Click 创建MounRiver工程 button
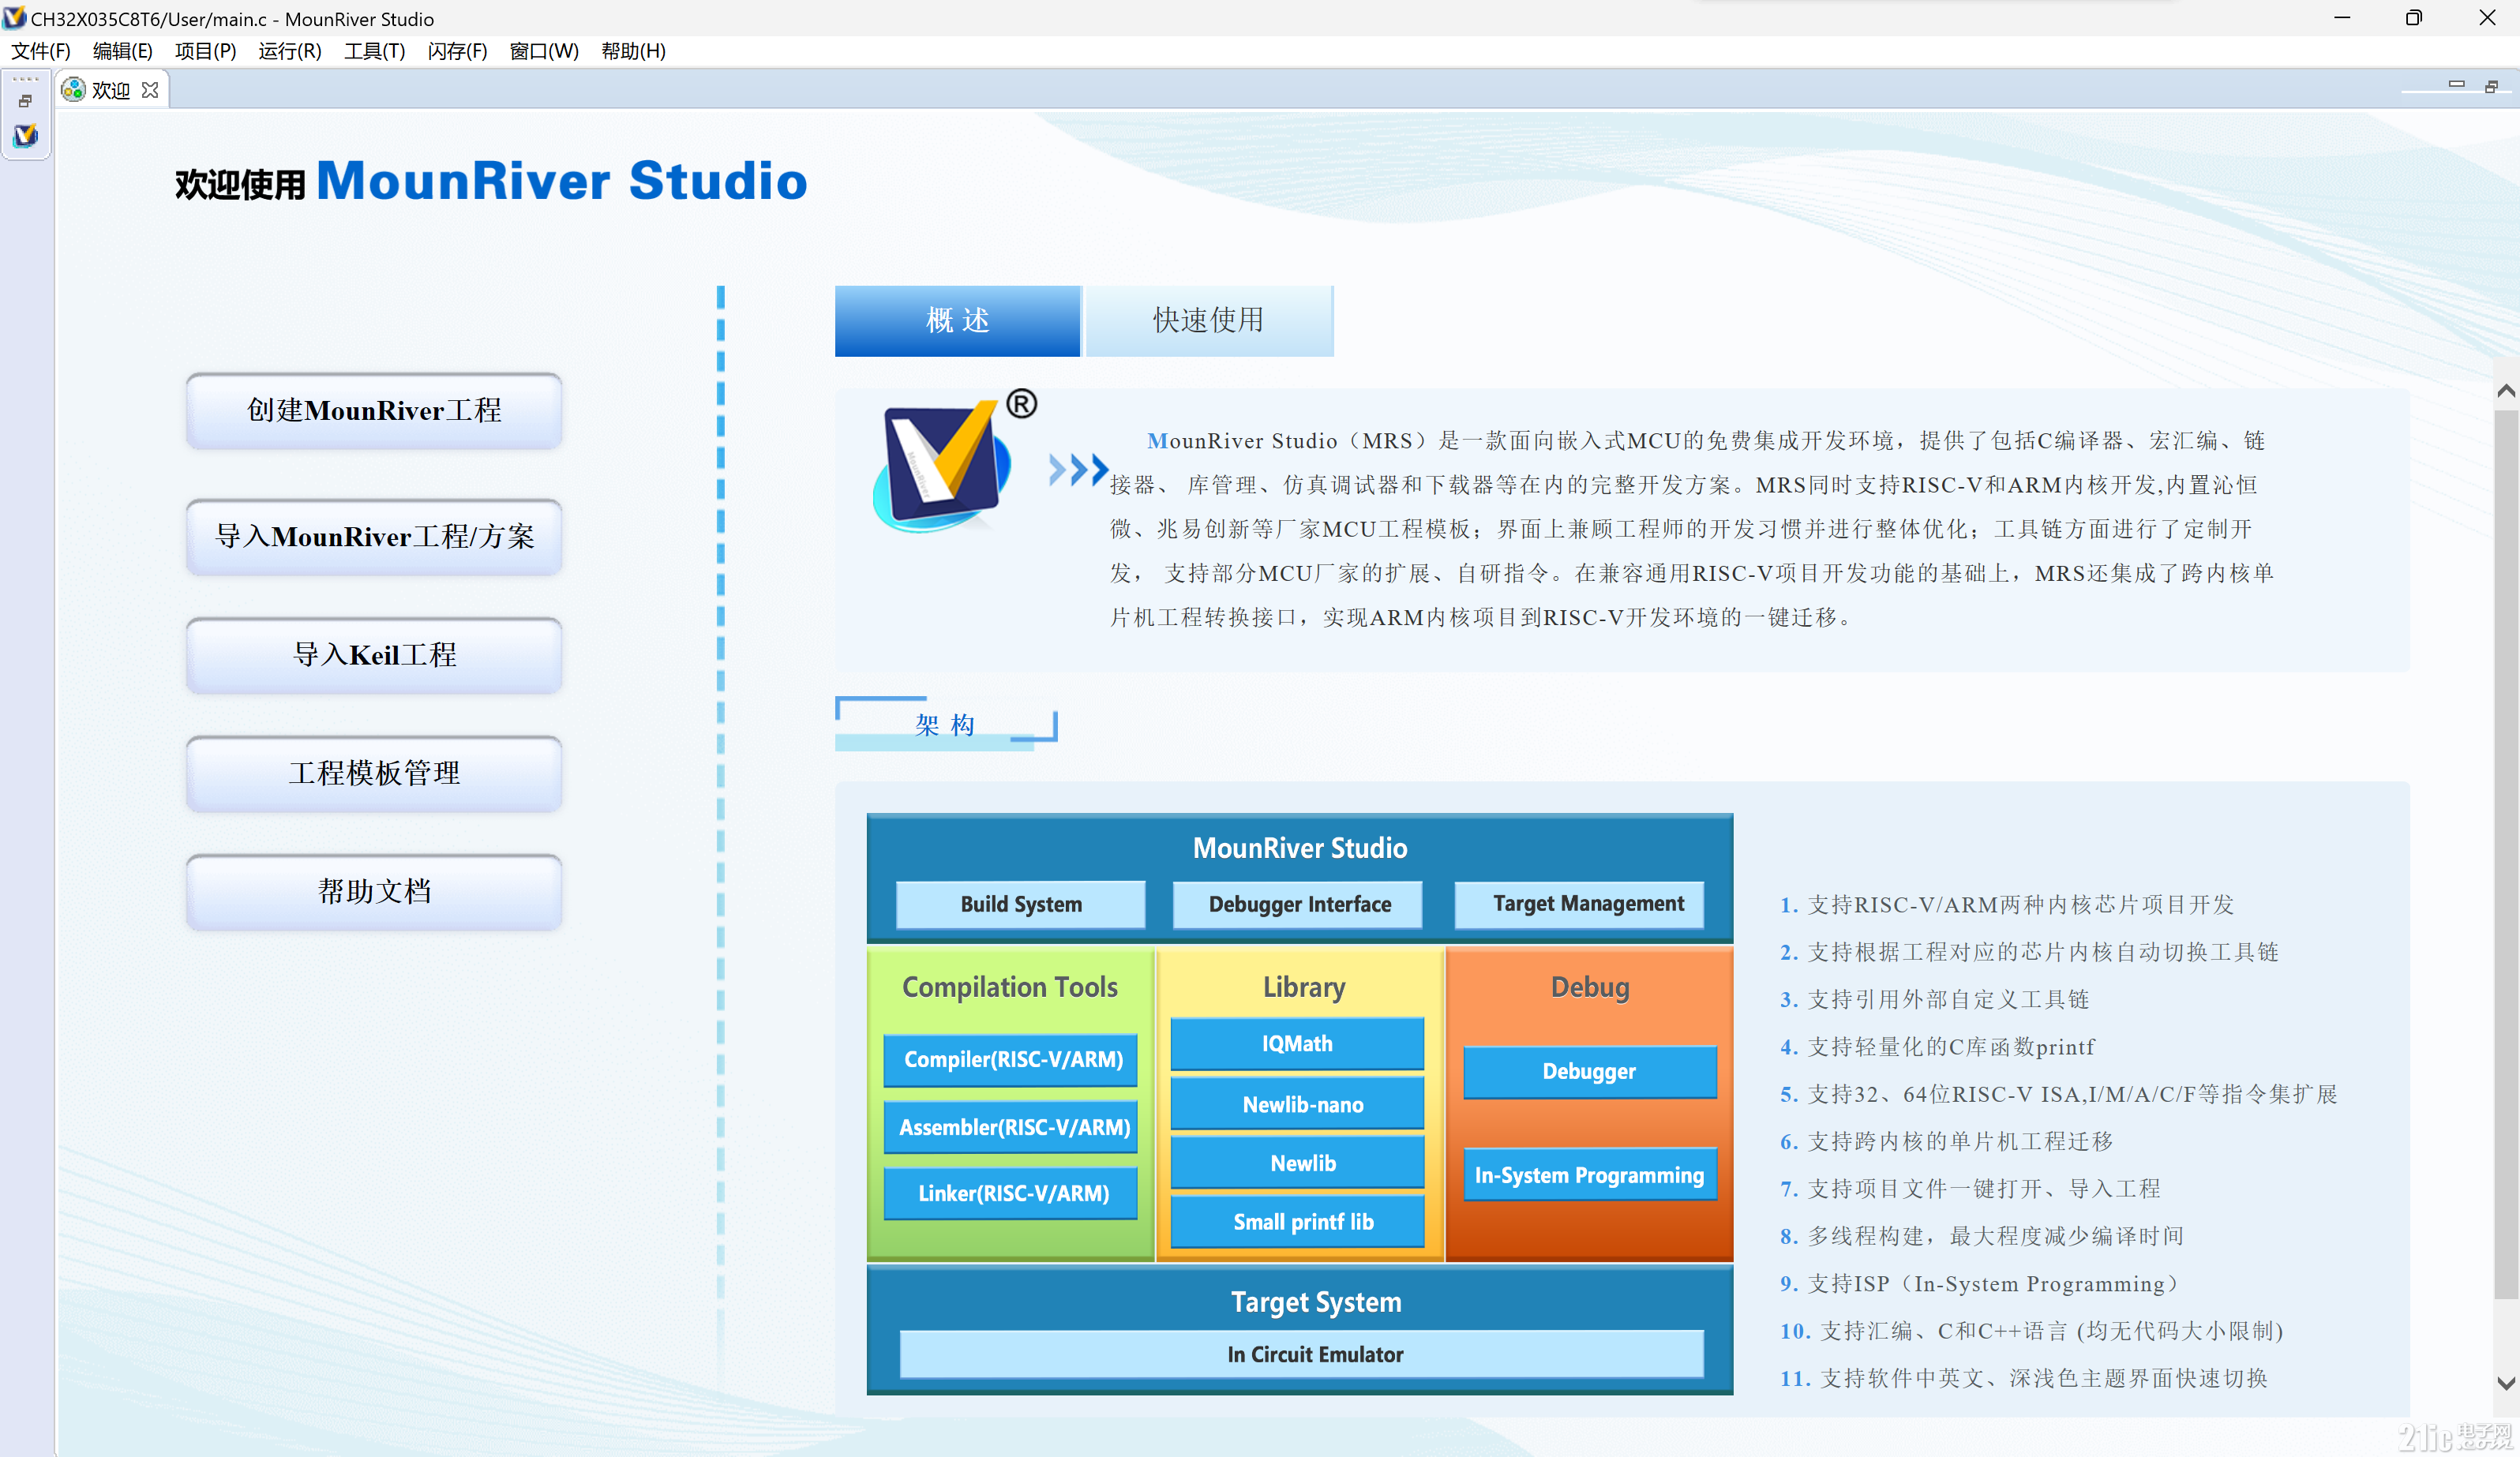The height and width of the screenshot is (1457, 2520). point(374,411)
